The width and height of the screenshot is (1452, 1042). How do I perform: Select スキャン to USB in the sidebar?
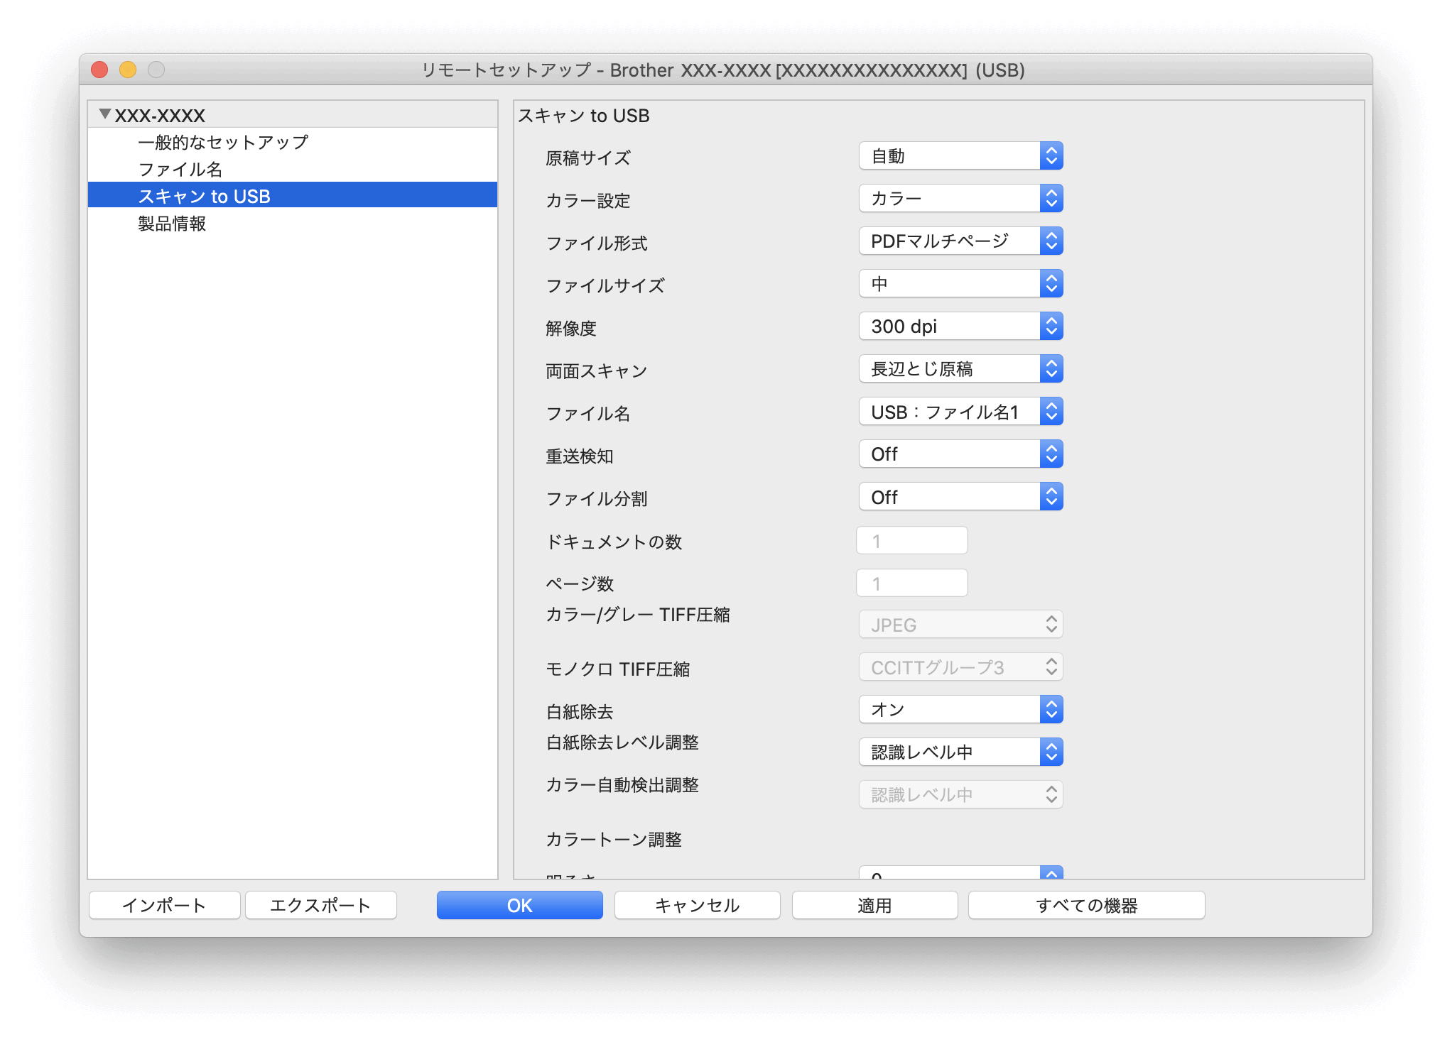click(x=293, y=195)
